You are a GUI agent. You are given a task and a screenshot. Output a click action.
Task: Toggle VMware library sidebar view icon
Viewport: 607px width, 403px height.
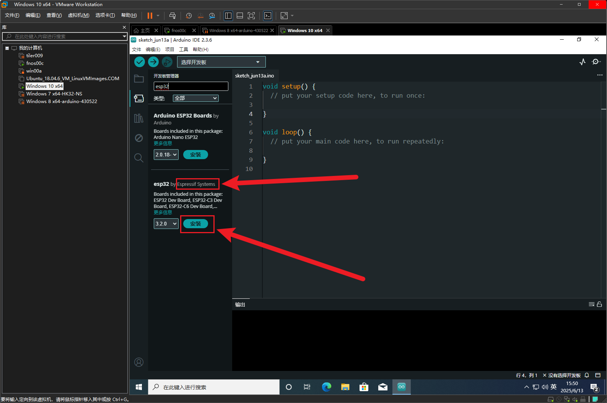[x=228, y=16]
